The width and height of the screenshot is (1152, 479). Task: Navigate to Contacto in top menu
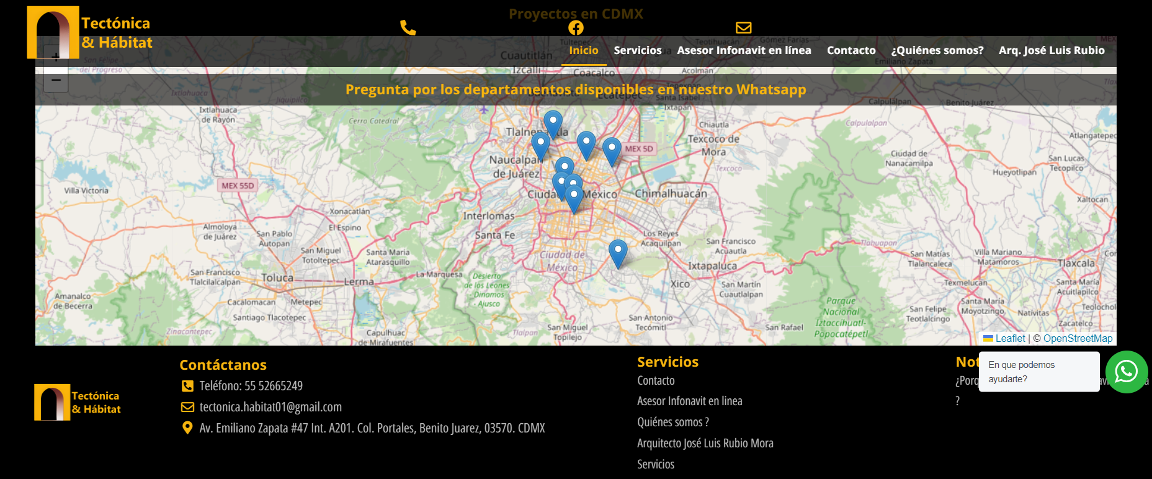click(851, 50)
